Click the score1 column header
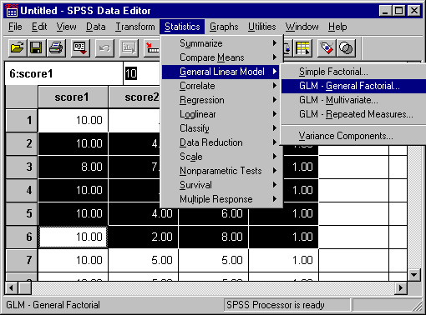 point(73,97)
